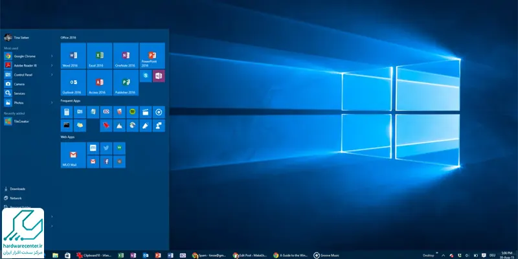Open the small purple OneNote tile
Viewport: 518px width, 259px height.
[x=159, y=76]
